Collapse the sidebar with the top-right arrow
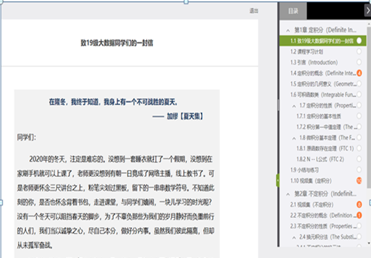Screen dimensions: 371x258 367,11
